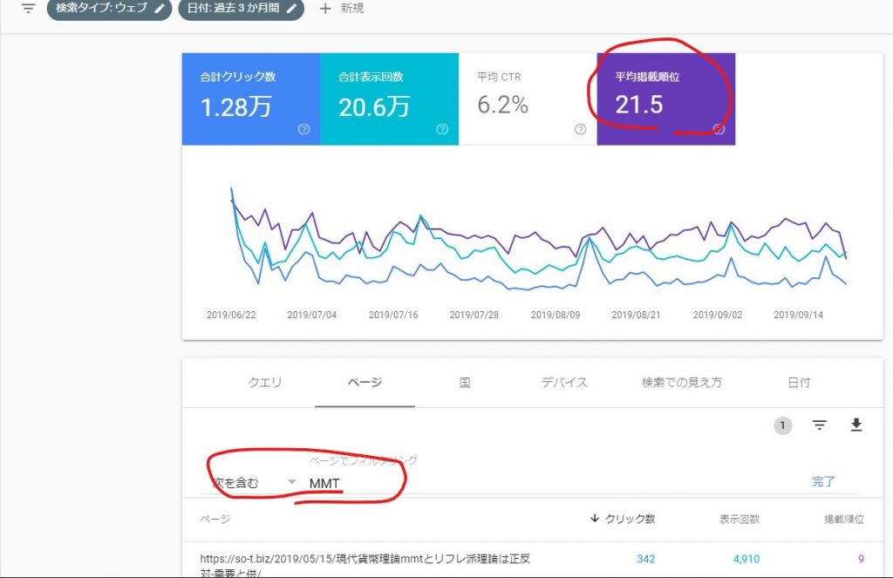Edit the 日付: 過去3か月間 date chip

(241, 9)
